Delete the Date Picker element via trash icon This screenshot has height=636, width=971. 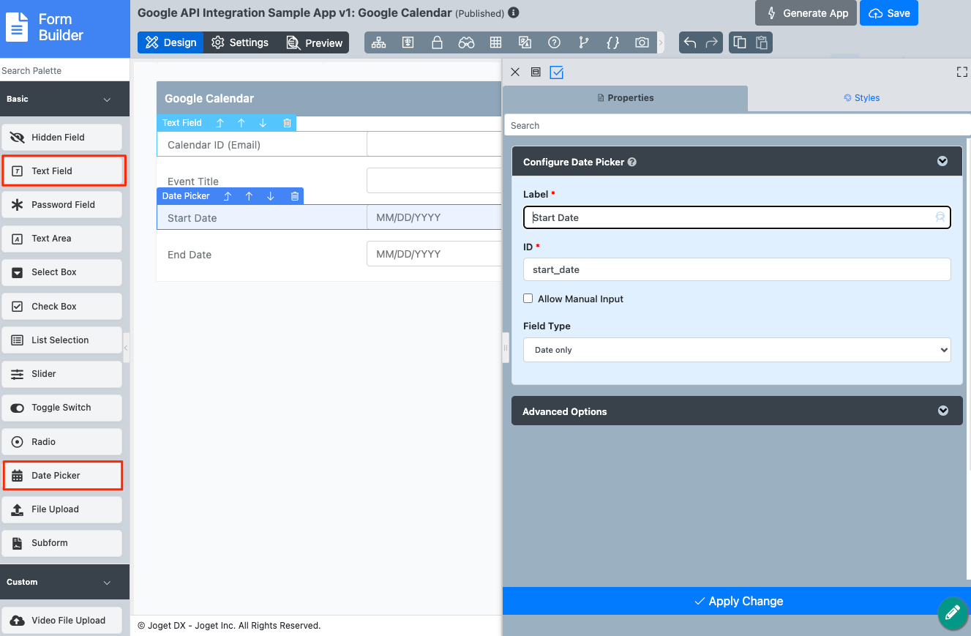(x=295, y=196)
